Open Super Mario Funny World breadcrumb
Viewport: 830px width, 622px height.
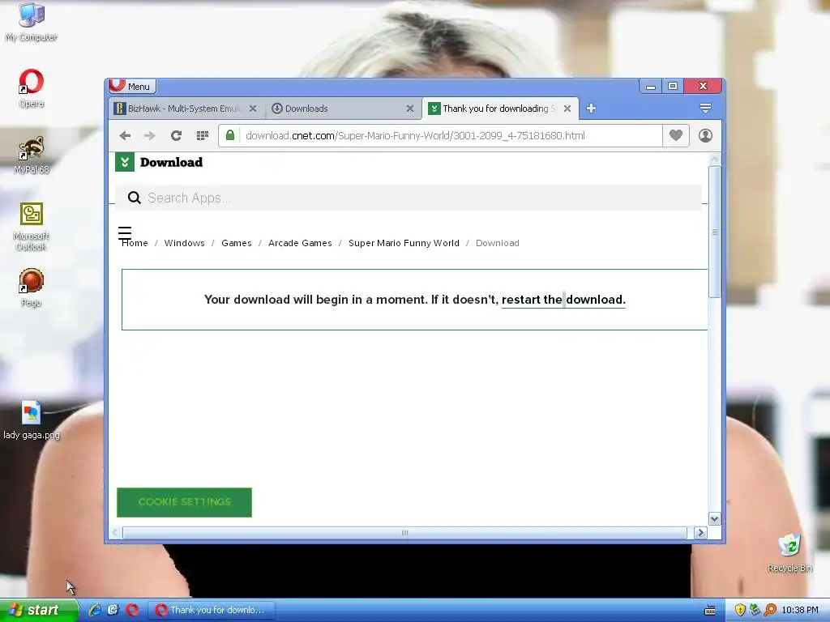(404, 243)
